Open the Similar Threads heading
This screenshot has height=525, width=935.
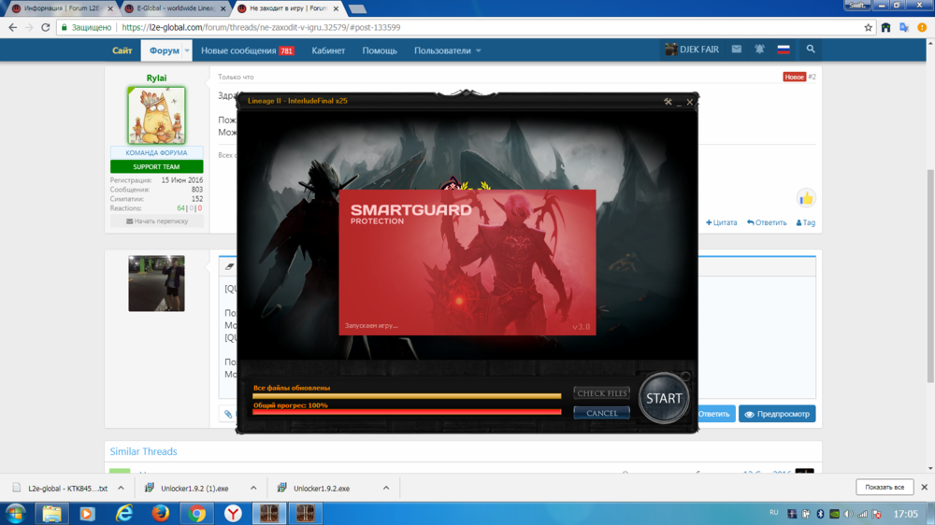point(143,451)
